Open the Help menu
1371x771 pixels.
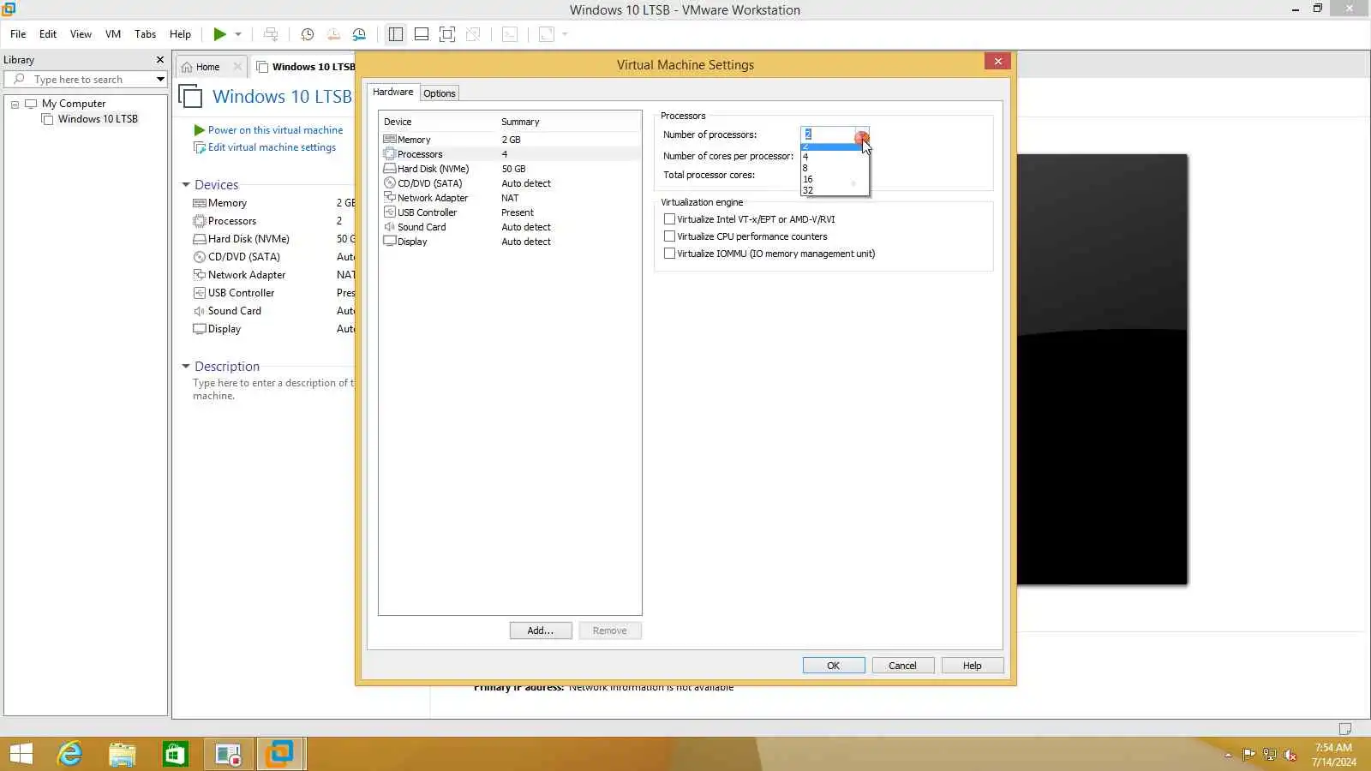click(180, 34)
